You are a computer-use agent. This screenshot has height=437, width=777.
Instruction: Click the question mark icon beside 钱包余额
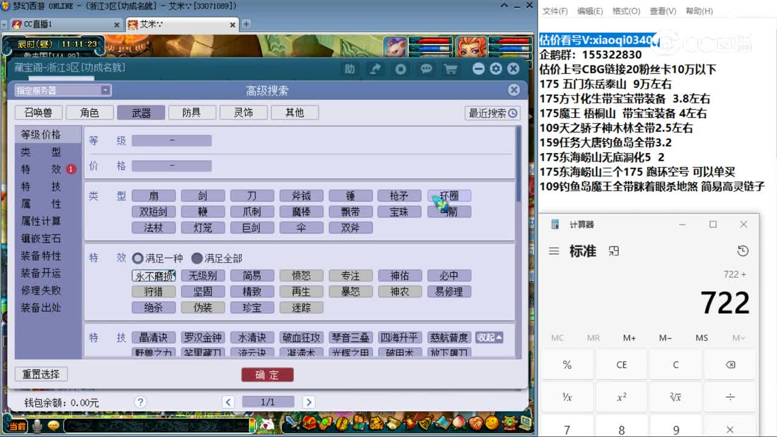pos(140,402)
